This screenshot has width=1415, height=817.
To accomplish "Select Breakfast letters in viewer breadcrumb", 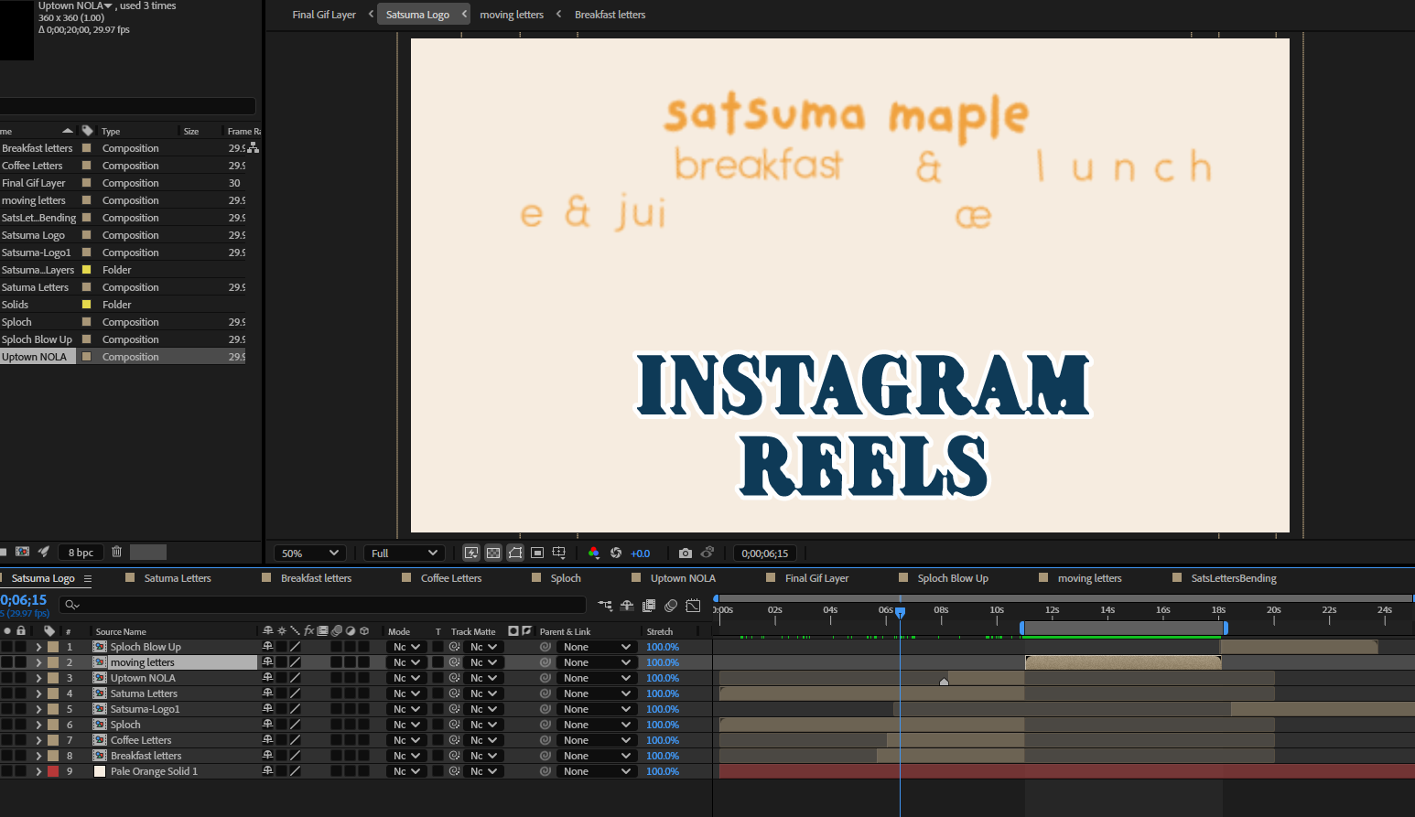I will coord(610,15).
